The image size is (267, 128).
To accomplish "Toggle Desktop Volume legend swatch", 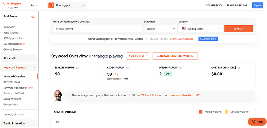I will click(x=226, y=112).
